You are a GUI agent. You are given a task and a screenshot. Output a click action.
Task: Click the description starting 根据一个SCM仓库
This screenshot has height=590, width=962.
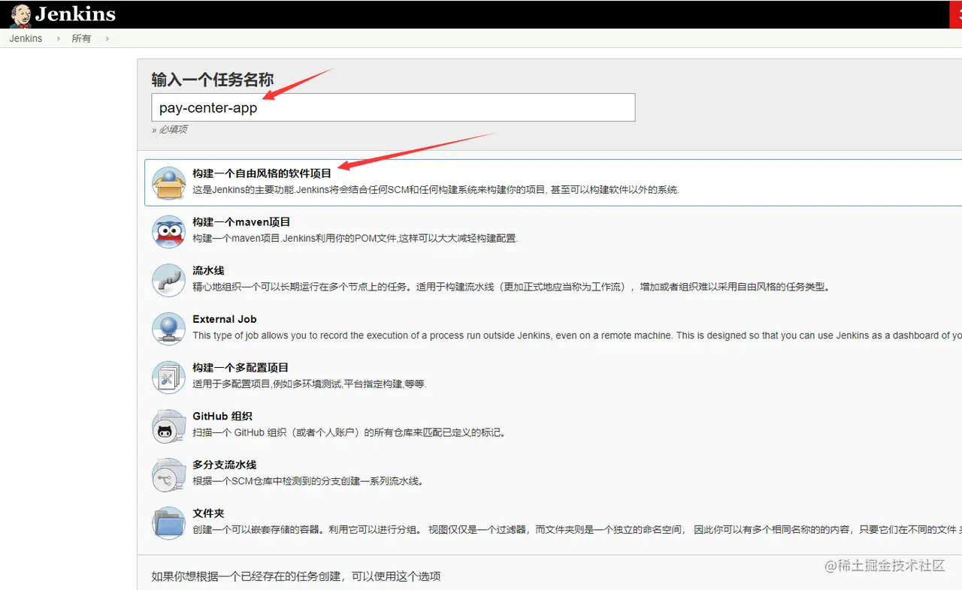tap(308, 481)
